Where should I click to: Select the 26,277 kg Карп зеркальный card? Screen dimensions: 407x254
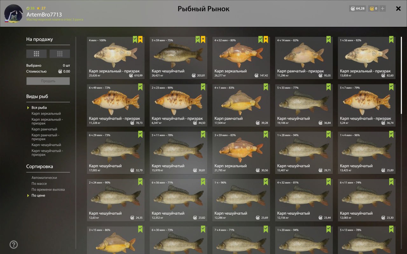coord(241,58)
